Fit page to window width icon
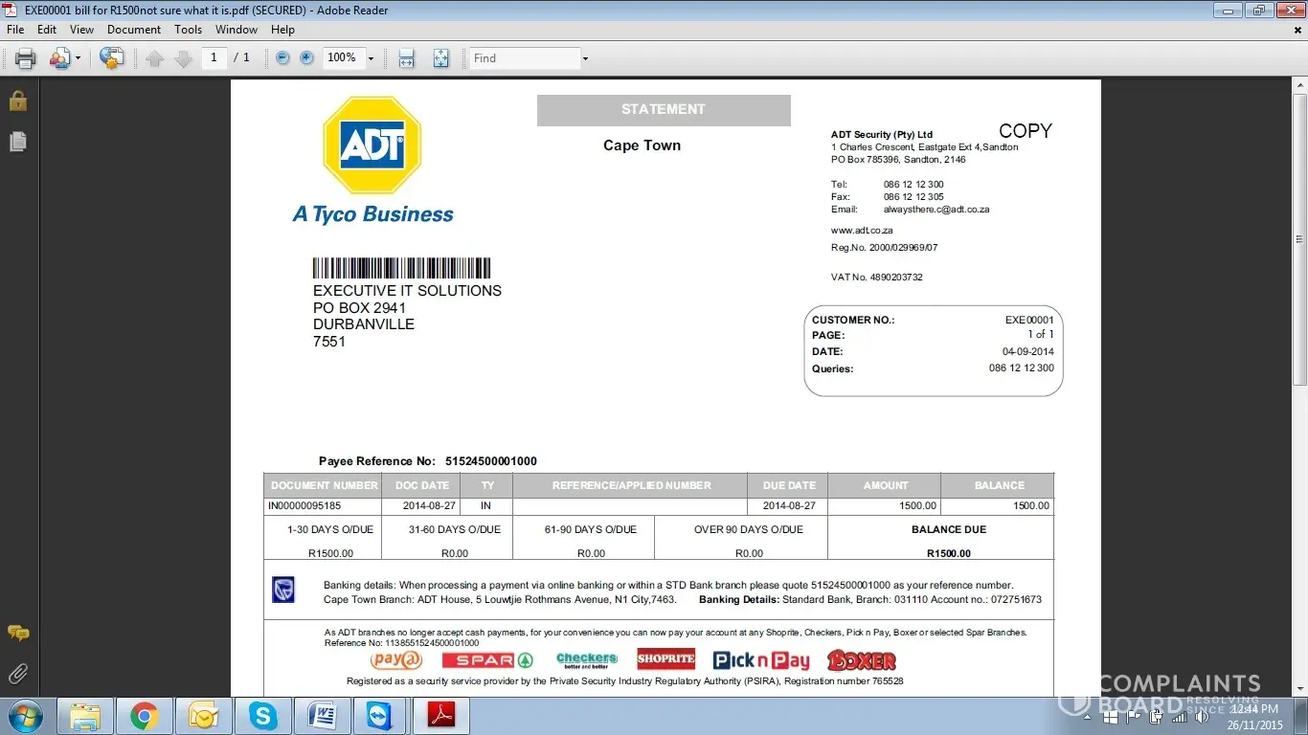This screenshot has width=1308, height=735. [x=407, y=58]
